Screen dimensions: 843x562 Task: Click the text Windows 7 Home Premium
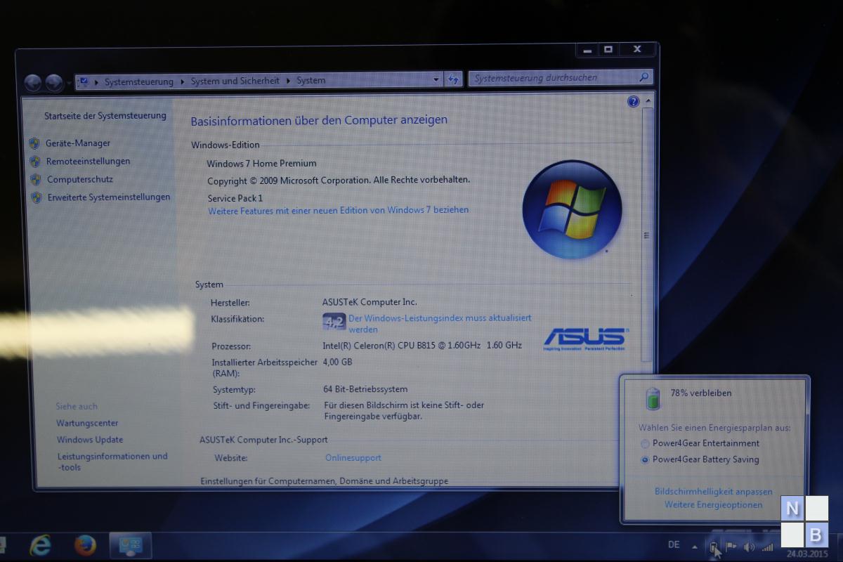pyautogui.click(x=261, y=164)
